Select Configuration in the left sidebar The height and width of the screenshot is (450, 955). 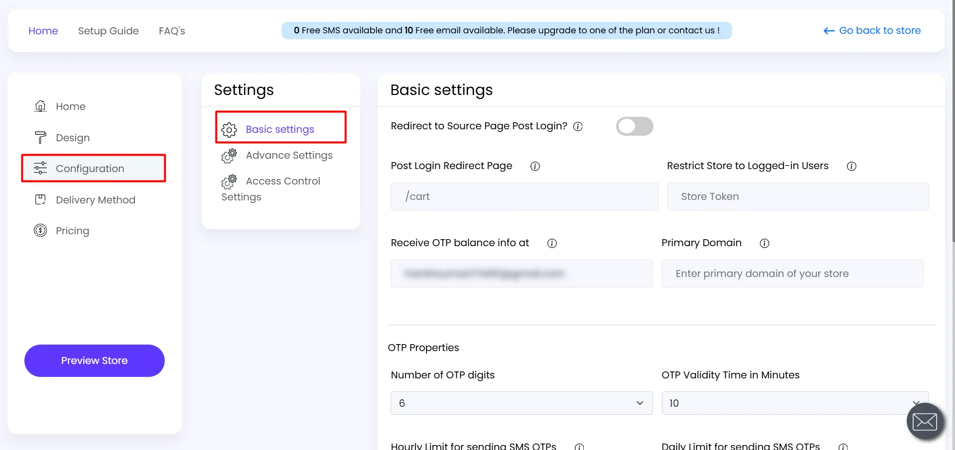(x=94, y=168)
